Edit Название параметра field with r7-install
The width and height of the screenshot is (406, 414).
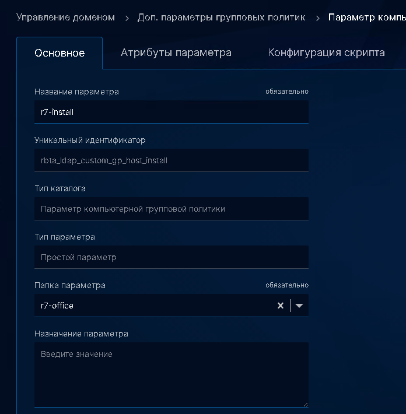pos(171,112)
